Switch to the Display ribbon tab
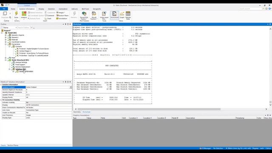Viewport: 272px width, 153px height. pyautogui.click(x=41, y=9)
